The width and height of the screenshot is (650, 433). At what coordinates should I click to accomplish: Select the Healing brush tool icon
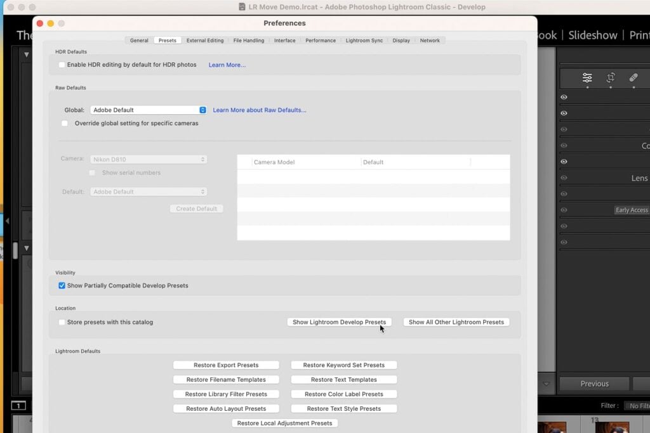633,77
